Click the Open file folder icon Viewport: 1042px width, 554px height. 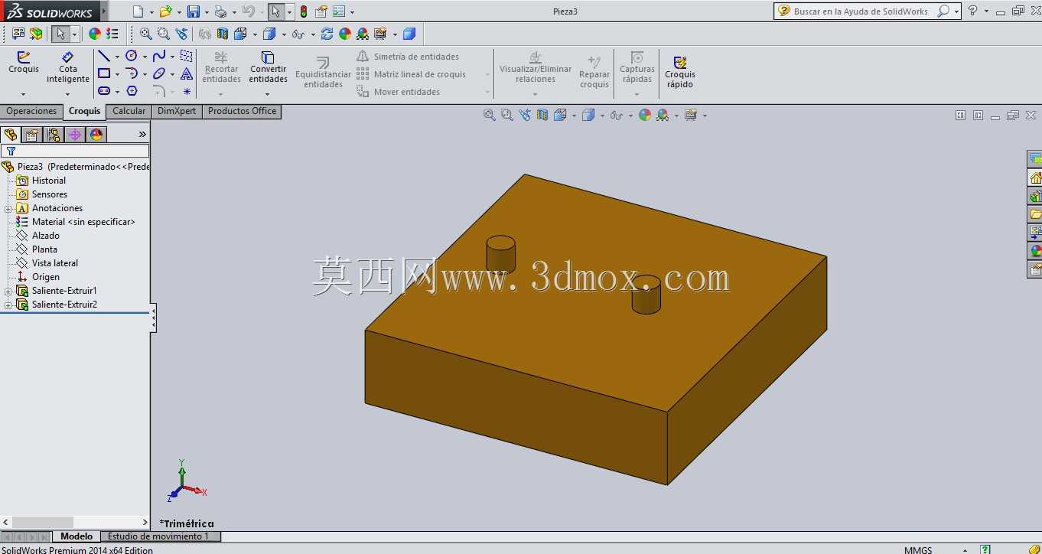(x=165, y=11)
